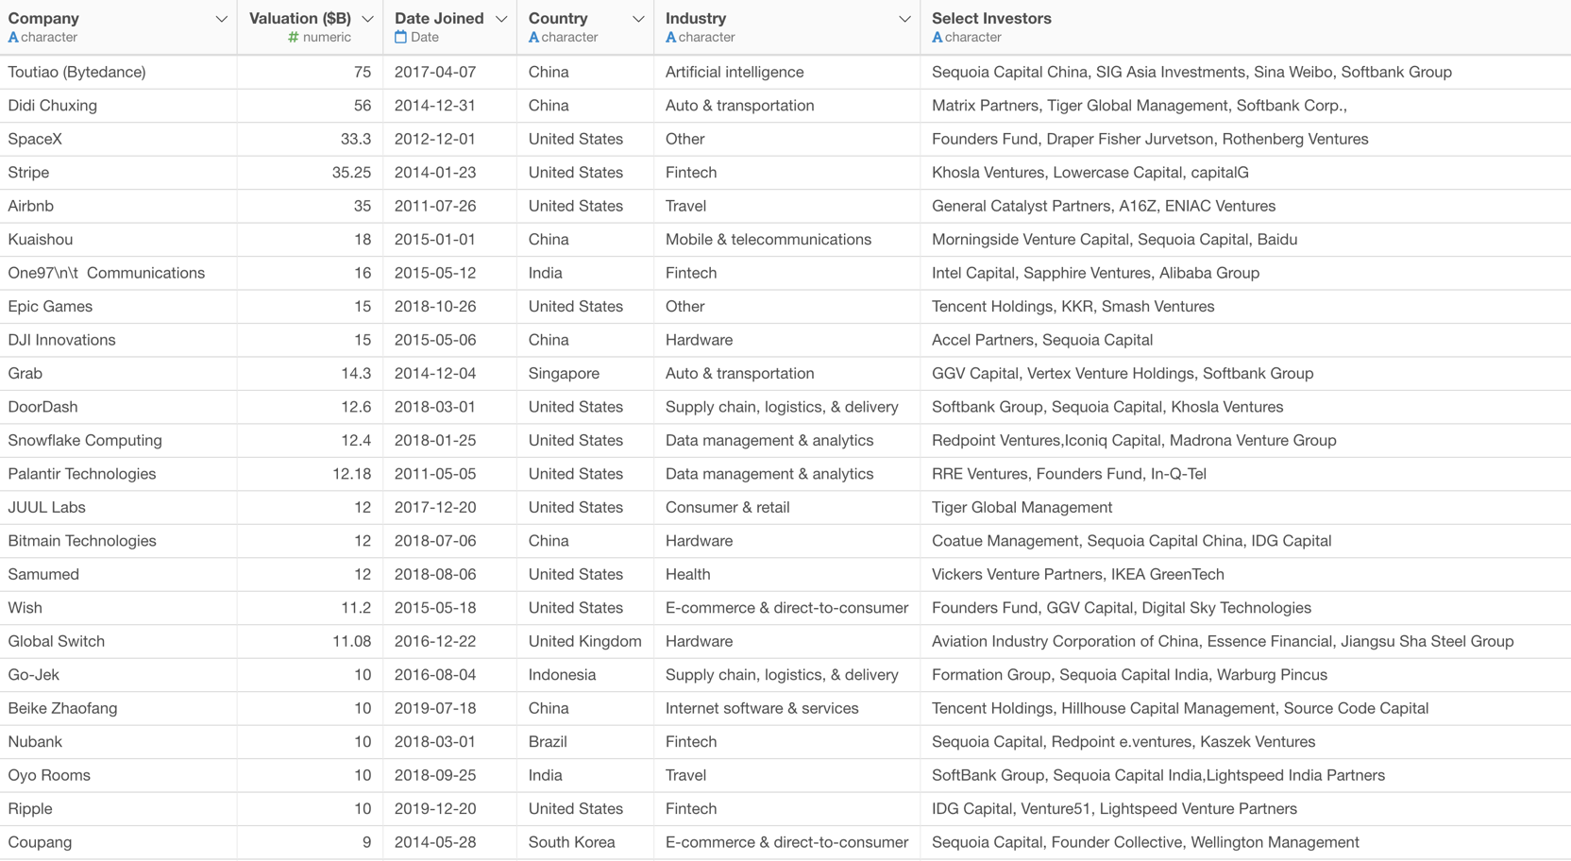Select the Date Joined column header
Viewport: 1571px width, 861px height.
point(449,26)
